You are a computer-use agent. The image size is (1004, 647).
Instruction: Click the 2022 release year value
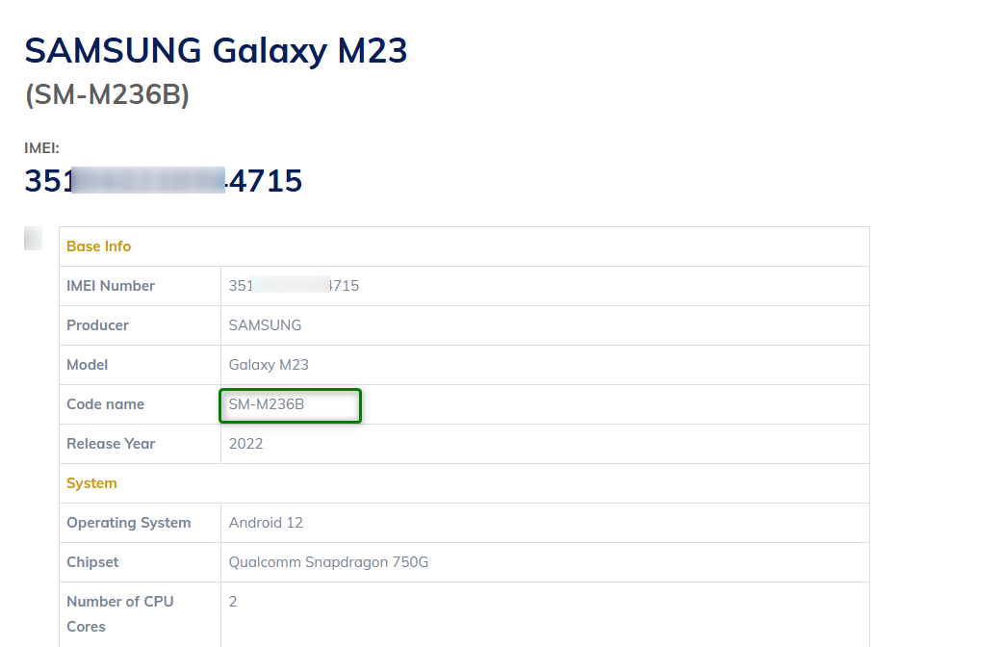(x=245, y=444)
